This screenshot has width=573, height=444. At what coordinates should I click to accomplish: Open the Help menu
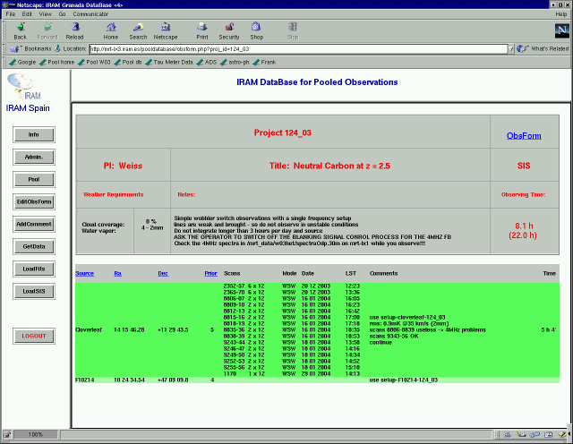(561, 14)
